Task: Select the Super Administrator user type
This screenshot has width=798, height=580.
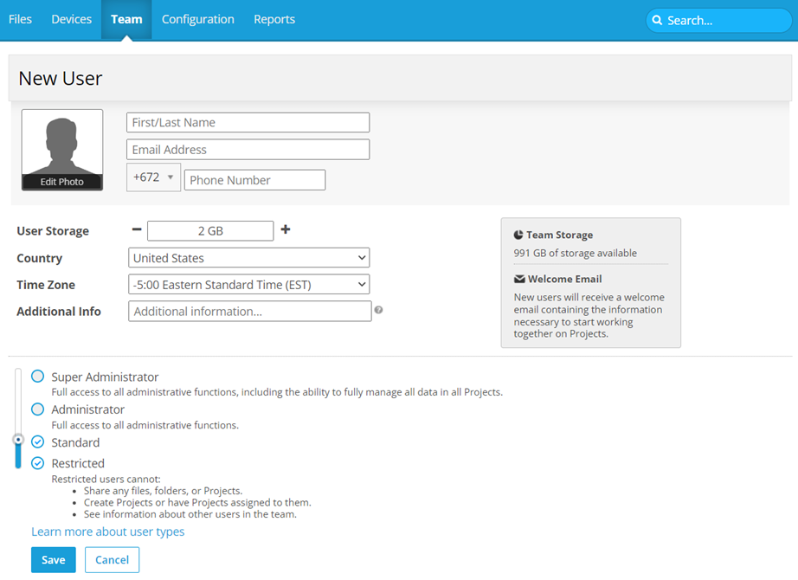Action: [38, 377]
